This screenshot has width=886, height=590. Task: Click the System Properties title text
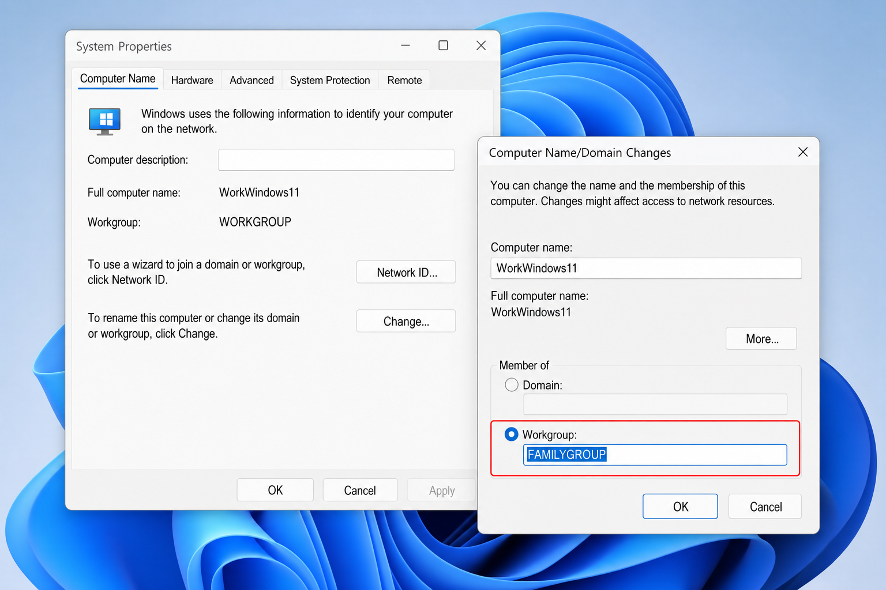124,46
